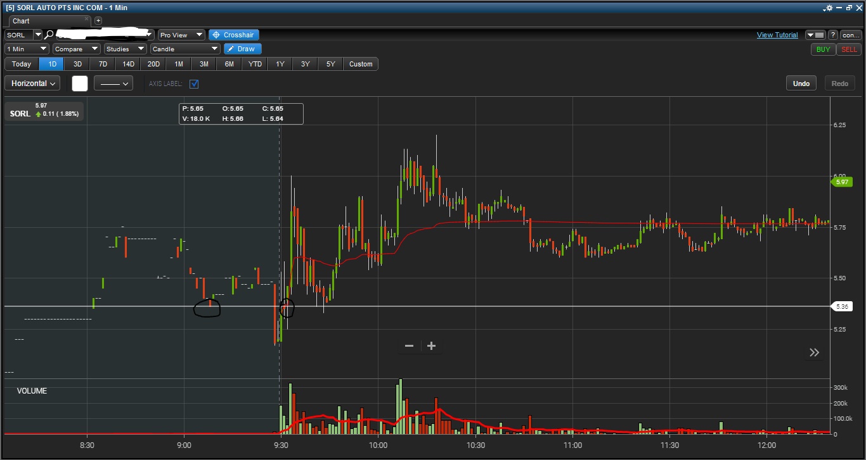866x460 pixels.
Task: Open the Studies dropdown
Action: coord(126,49)
